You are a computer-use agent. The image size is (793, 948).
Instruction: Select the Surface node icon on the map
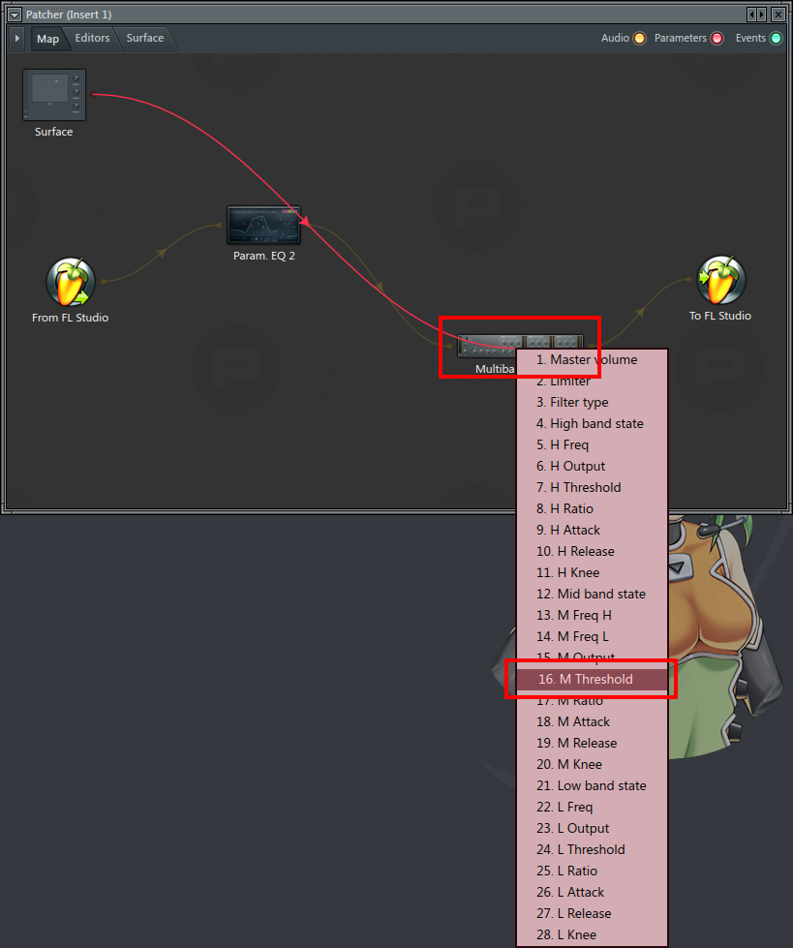click(x=54, y=95)
